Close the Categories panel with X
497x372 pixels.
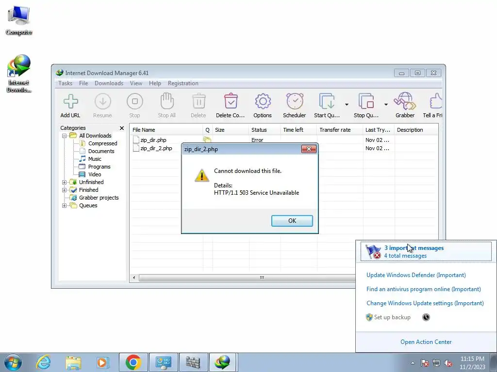pyautogui.click(x=122, y=128)
